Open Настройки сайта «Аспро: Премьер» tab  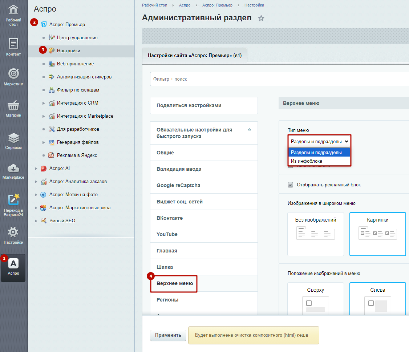(195, 55)
